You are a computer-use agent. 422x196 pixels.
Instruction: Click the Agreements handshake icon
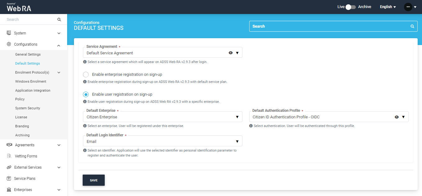click(9, 145)
